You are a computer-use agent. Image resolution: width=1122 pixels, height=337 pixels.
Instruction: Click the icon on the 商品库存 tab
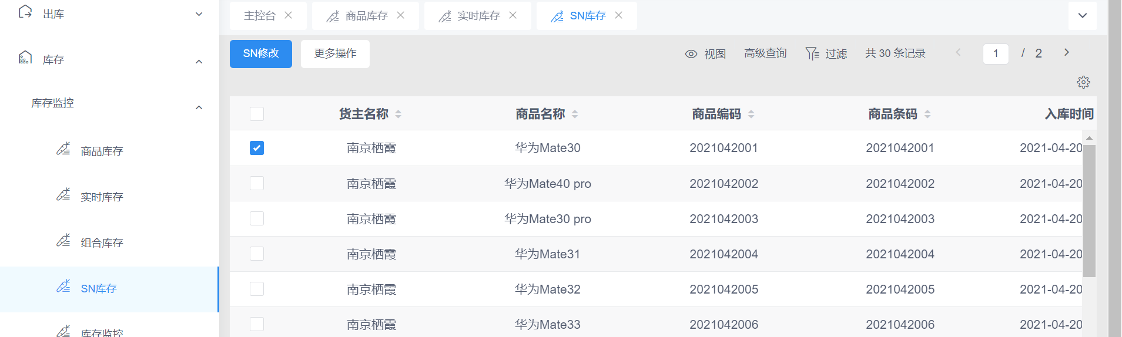333,16
